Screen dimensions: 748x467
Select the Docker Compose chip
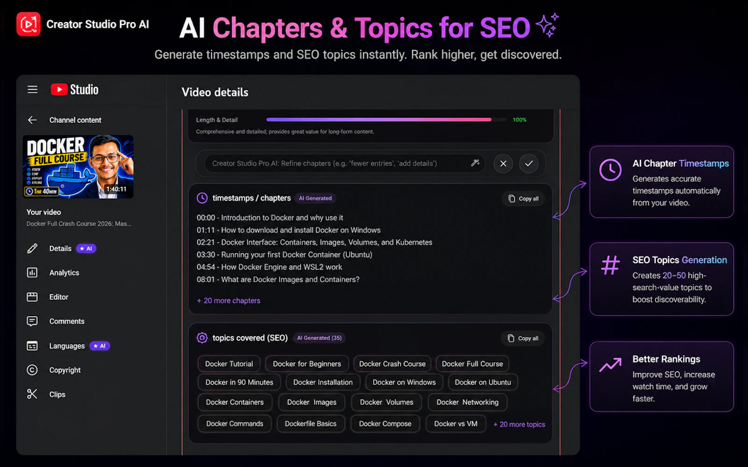pyautogui.click(x=385, y=424)
